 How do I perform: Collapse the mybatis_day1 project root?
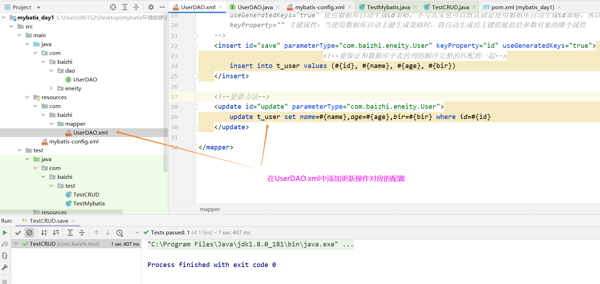coord(4,17)
